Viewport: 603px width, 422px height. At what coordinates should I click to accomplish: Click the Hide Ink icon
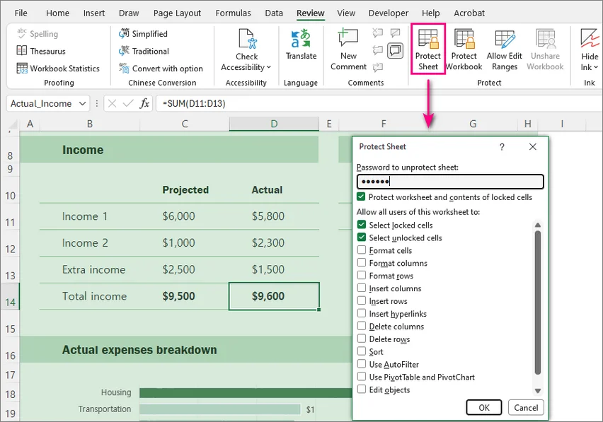tap(590, 38)
